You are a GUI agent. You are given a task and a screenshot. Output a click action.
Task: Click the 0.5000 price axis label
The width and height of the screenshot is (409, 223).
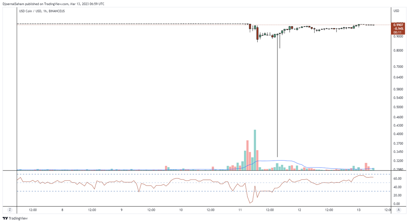coord(398,107)
